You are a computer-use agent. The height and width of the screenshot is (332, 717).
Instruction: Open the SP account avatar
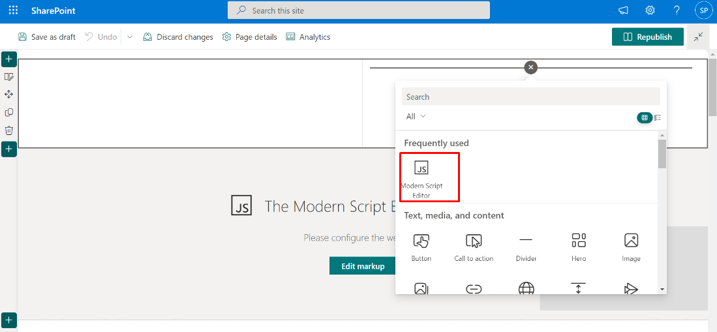[703, 10]
